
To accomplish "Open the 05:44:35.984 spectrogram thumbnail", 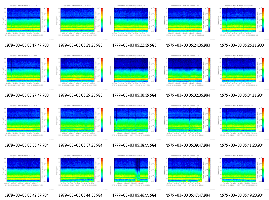I will coord(81,172).
